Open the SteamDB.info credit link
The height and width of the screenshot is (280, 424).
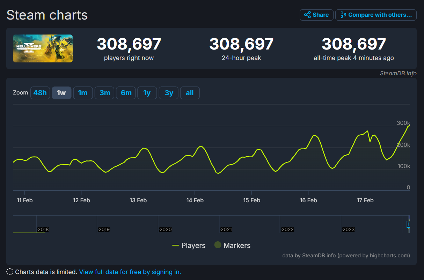pyautogui.click(x=398, y=74)
